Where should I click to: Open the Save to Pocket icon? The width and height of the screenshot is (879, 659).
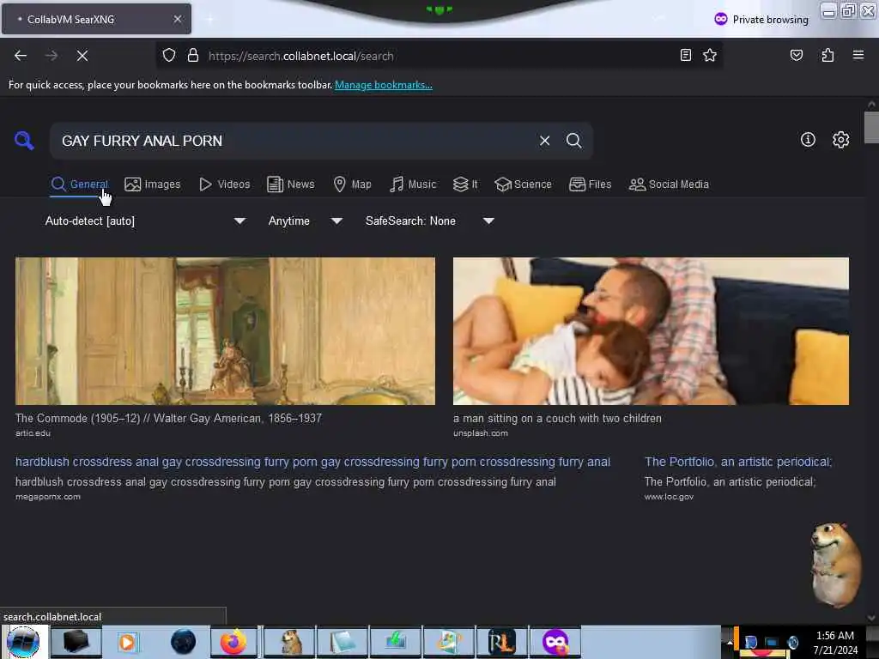(796, 55)
